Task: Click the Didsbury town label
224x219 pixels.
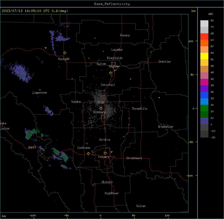Action: click(x=100, y=112)
